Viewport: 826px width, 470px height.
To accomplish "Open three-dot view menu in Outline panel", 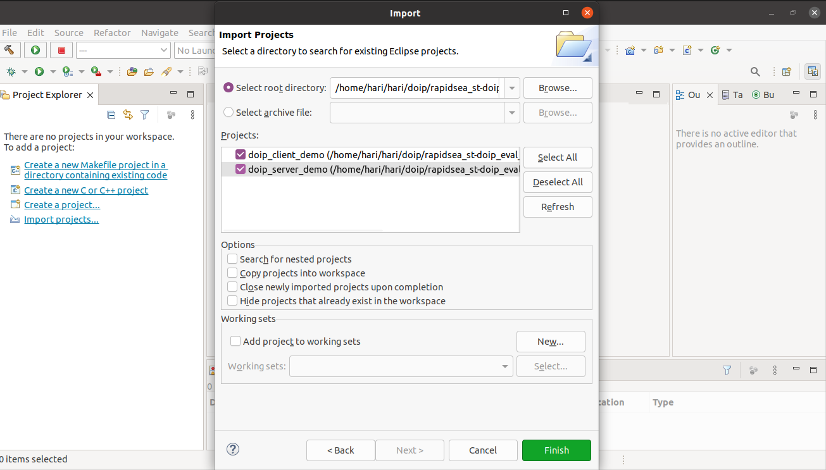I will (x=816, y=114).
